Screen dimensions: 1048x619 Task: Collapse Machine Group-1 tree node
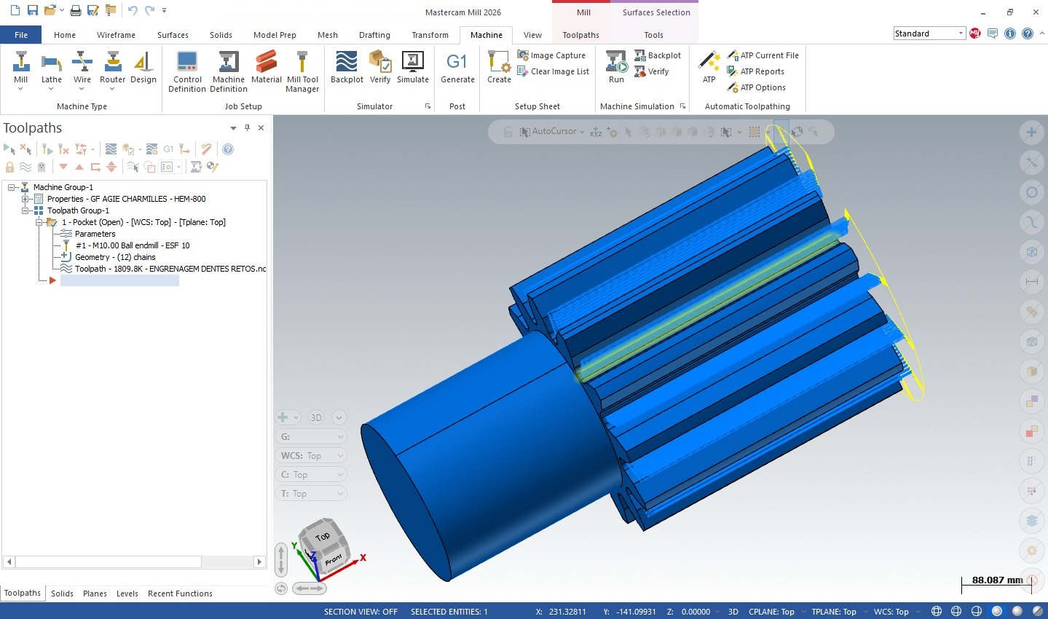click(12, 187)
